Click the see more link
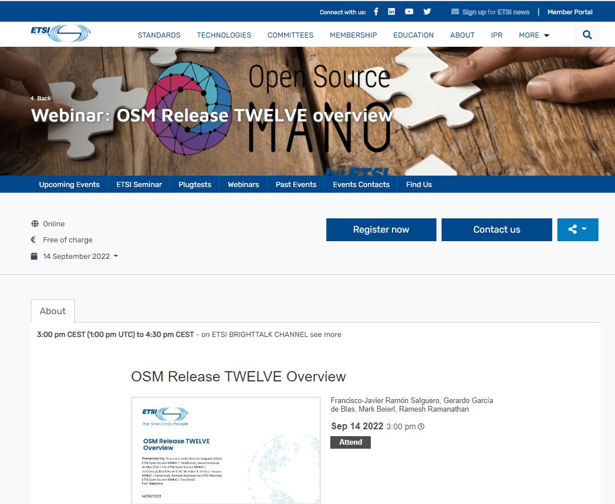 [326, 334]
